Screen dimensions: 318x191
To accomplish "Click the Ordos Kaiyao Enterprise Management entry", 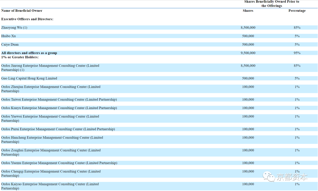I will [x=50, y=186].
